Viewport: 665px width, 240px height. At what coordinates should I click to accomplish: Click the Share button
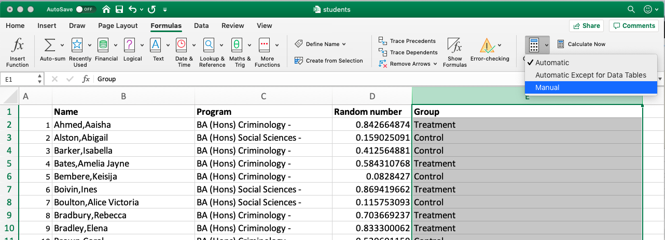(586, 26)
